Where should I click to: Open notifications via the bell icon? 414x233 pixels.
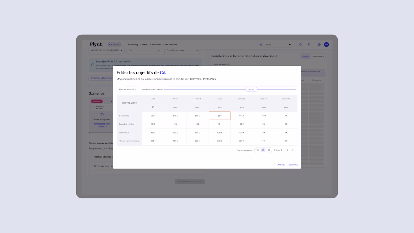point(309,44)
